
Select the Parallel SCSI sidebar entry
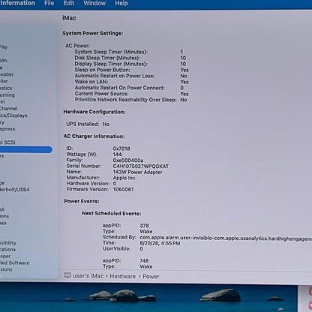pyautogui.click(x=7, y=142)
